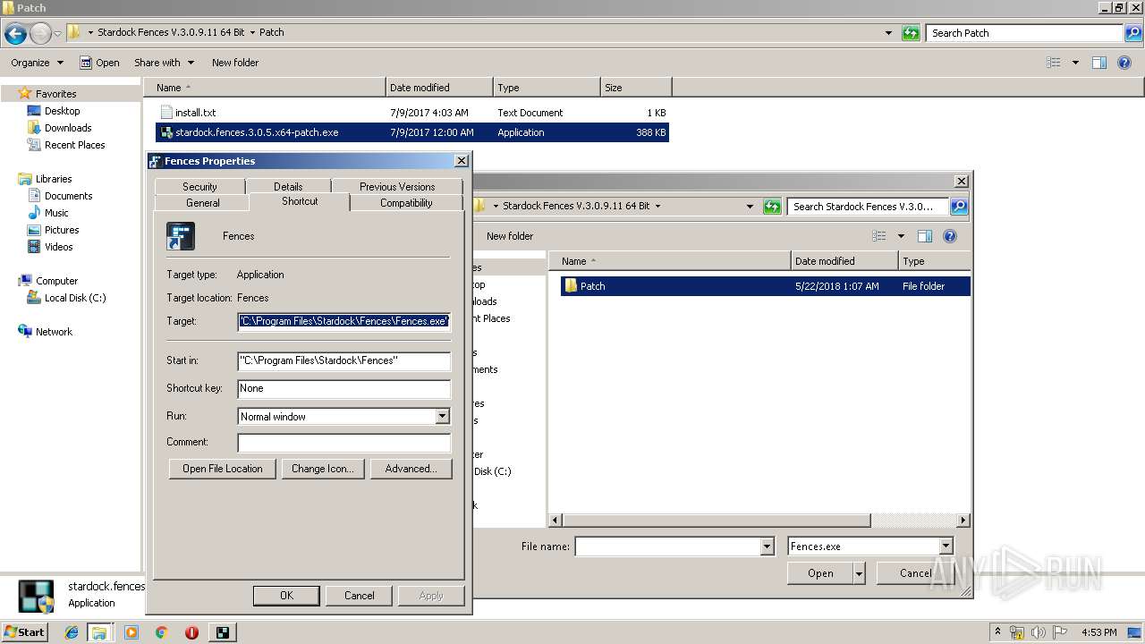This screenshot has width=1145, height=644.
Task: Switch to the Previous Versions tab
Action: point(397,186)
